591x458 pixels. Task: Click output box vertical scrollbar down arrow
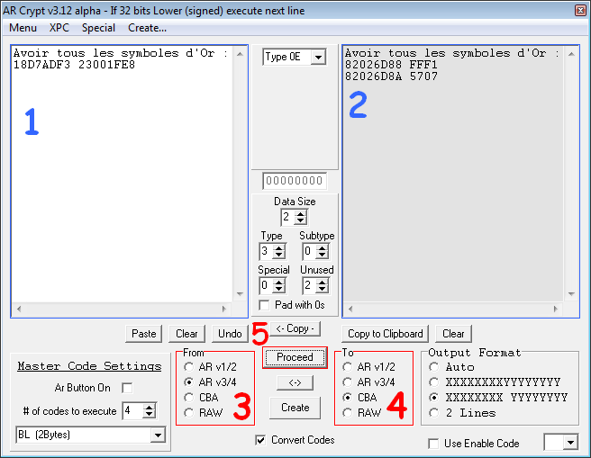[x=571, y=294]
